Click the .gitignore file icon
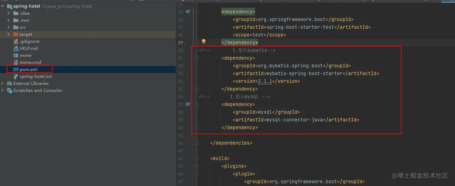The width and height of the screenshot is (455, 186). tap(16, 41)
